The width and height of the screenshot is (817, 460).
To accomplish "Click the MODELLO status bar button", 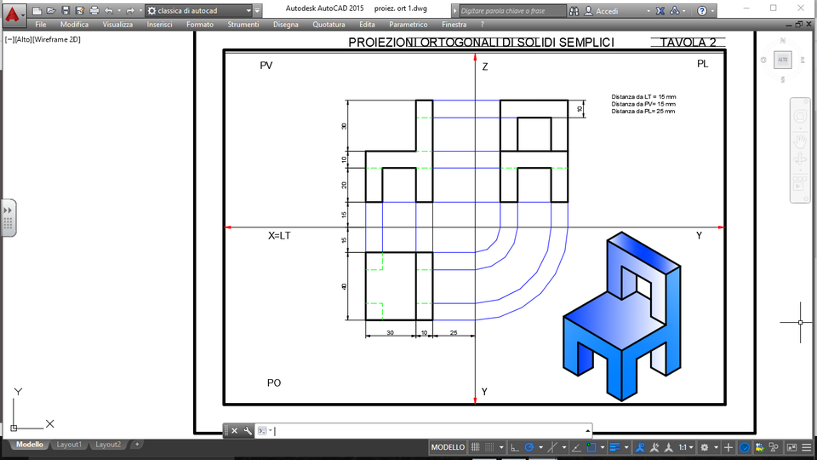I will (x=448, y=447).
